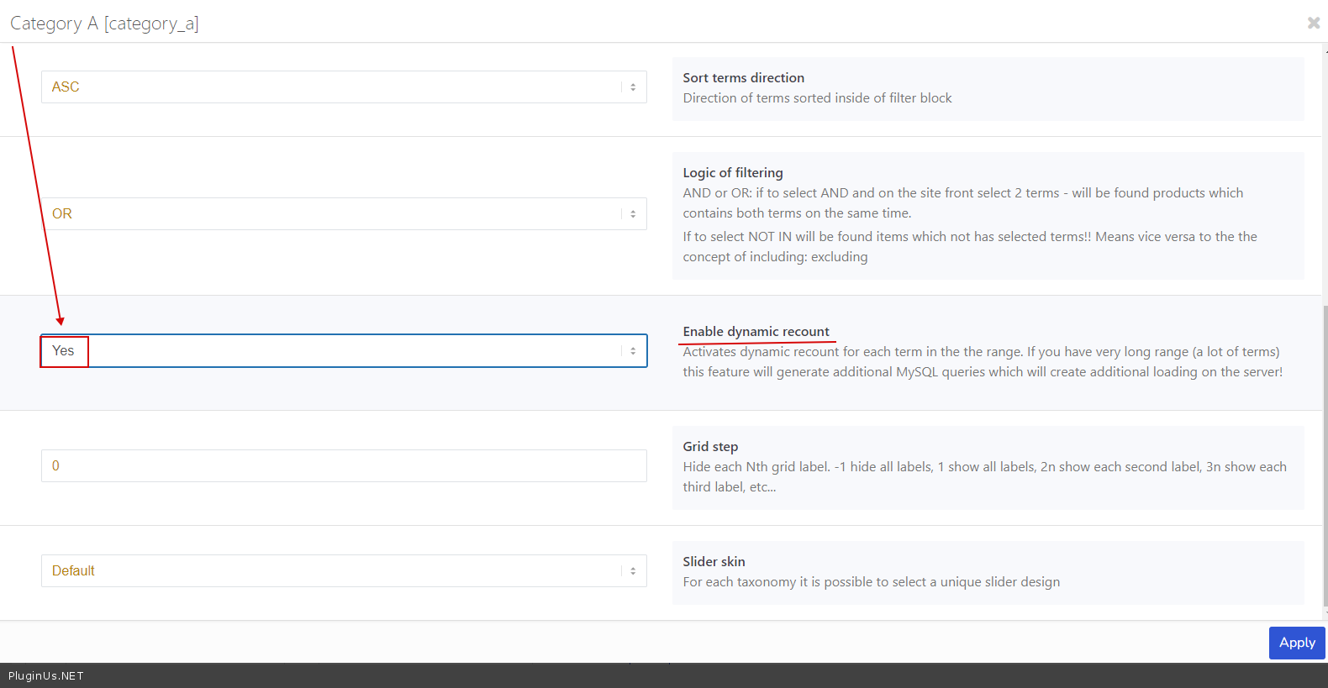1328x688 pixels.
Task: Click the Logic of filtering heading
Action: tap(732, 173)
